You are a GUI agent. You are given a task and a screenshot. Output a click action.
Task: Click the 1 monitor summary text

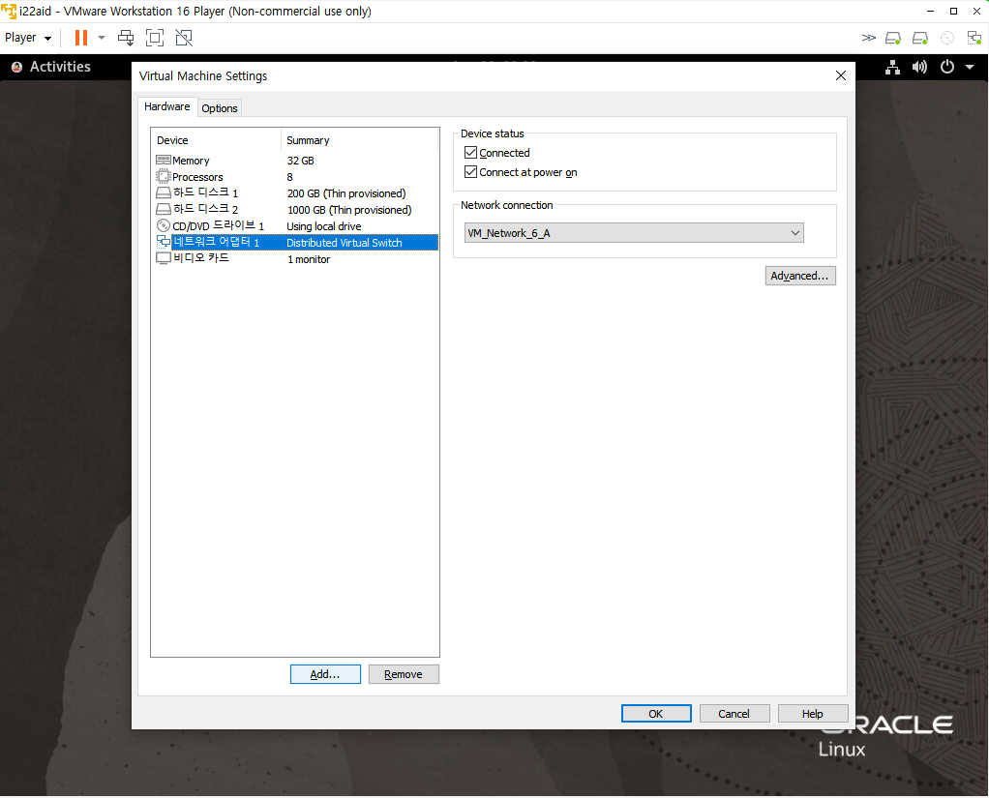pos(309,259)
